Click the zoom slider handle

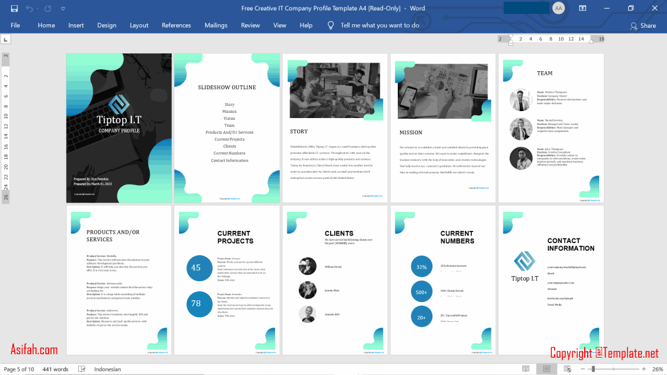tap(593, 369)
